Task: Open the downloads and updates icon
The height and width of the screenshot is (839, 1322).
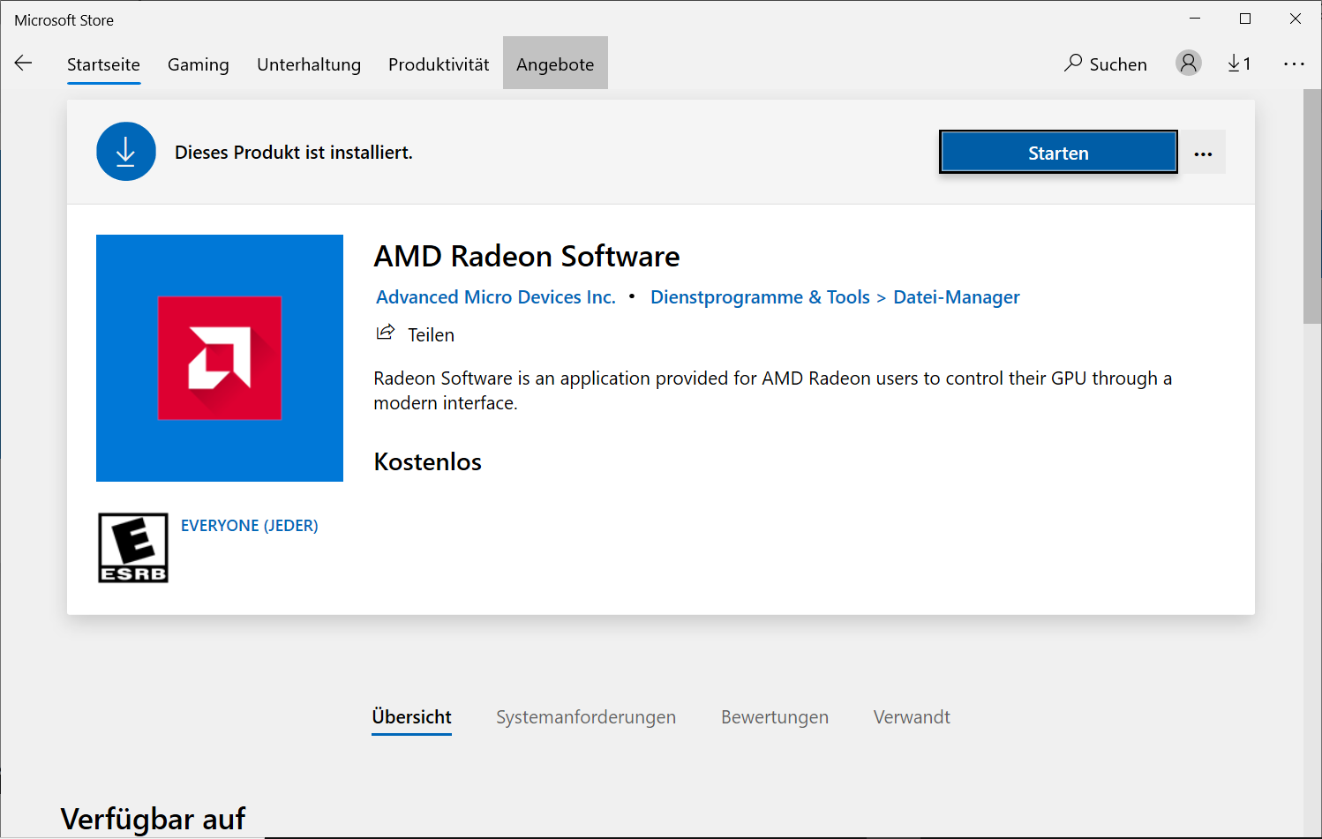Action: pyautogui.click(x=1238, y=64)
